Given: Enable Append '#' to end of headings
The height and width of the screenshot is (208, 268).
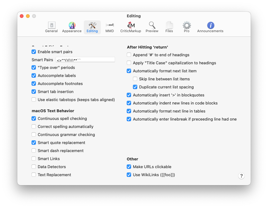Looking at the screenshot, I should (x=129, y=55).
